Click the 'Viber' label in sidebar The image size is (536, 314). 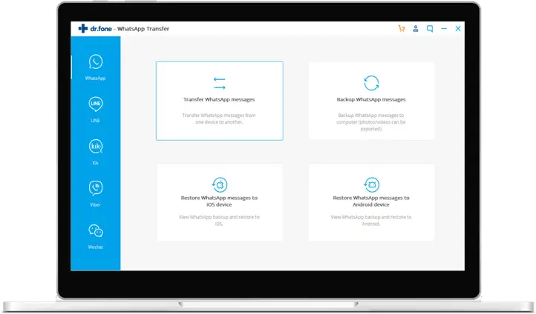[x=95, y=204]
